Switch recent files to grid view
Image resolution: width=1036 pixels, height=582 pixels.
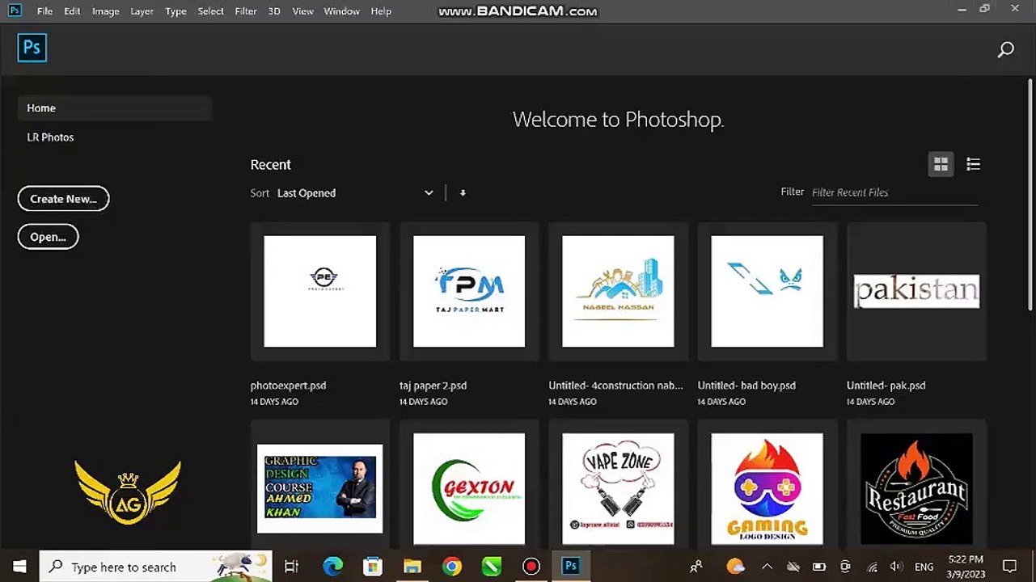pos(941,164)
